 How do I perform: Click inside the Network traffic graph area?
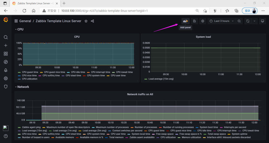pos(143,110)
